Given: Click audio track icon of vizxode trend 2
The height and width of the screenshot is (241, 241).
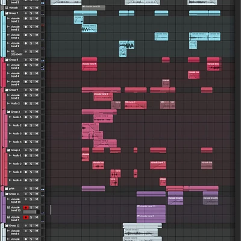Looking at the screenshot, I should click(8, 95).
